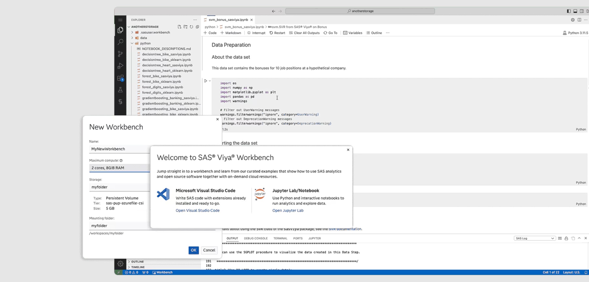Open Run and Debug view
Image resolution: width=589 pixels, height=282 pixels.
pos(120,66)
